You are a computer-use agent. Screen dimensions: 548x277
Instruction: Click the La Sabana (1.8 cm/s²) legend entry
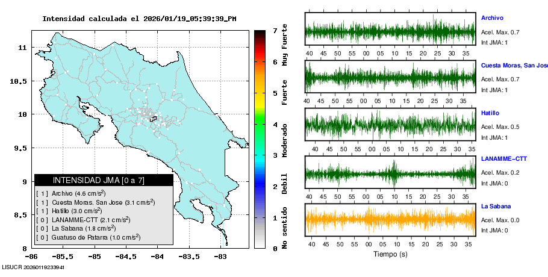coord(76,229)
